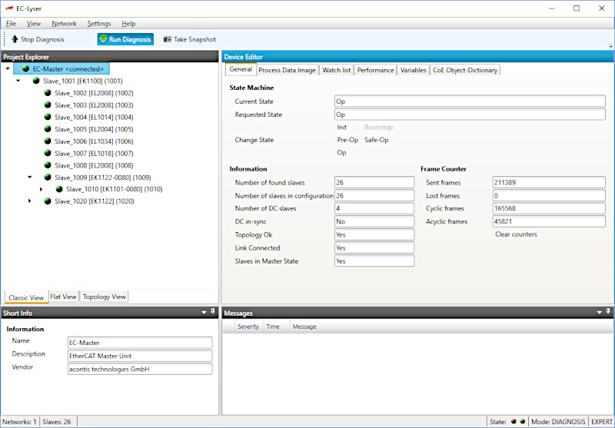This screenshot has height=428, width=615.
Task: Switch to the Process Data Image tab
Action: pyautogui.click(x=287, y=70)
